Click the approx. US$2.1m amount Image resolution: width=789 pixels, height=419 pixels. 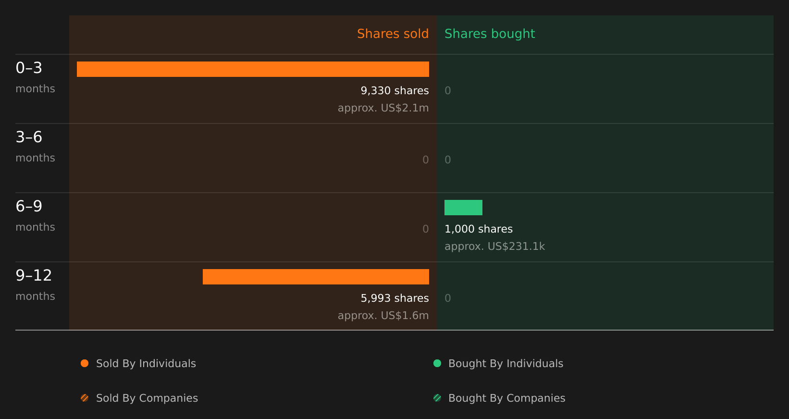tap(383, 108)
